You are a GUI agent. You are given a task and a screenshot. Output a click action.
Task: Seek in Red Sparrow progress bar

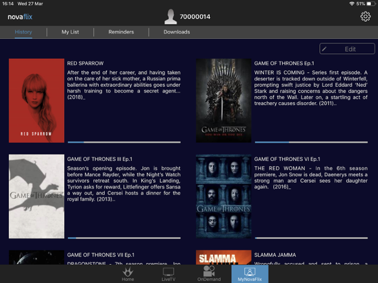click(124, 142)
